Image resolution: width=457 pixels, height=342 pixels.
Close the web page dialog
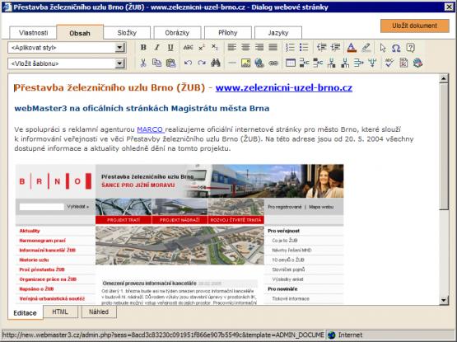tap(449, 7)
